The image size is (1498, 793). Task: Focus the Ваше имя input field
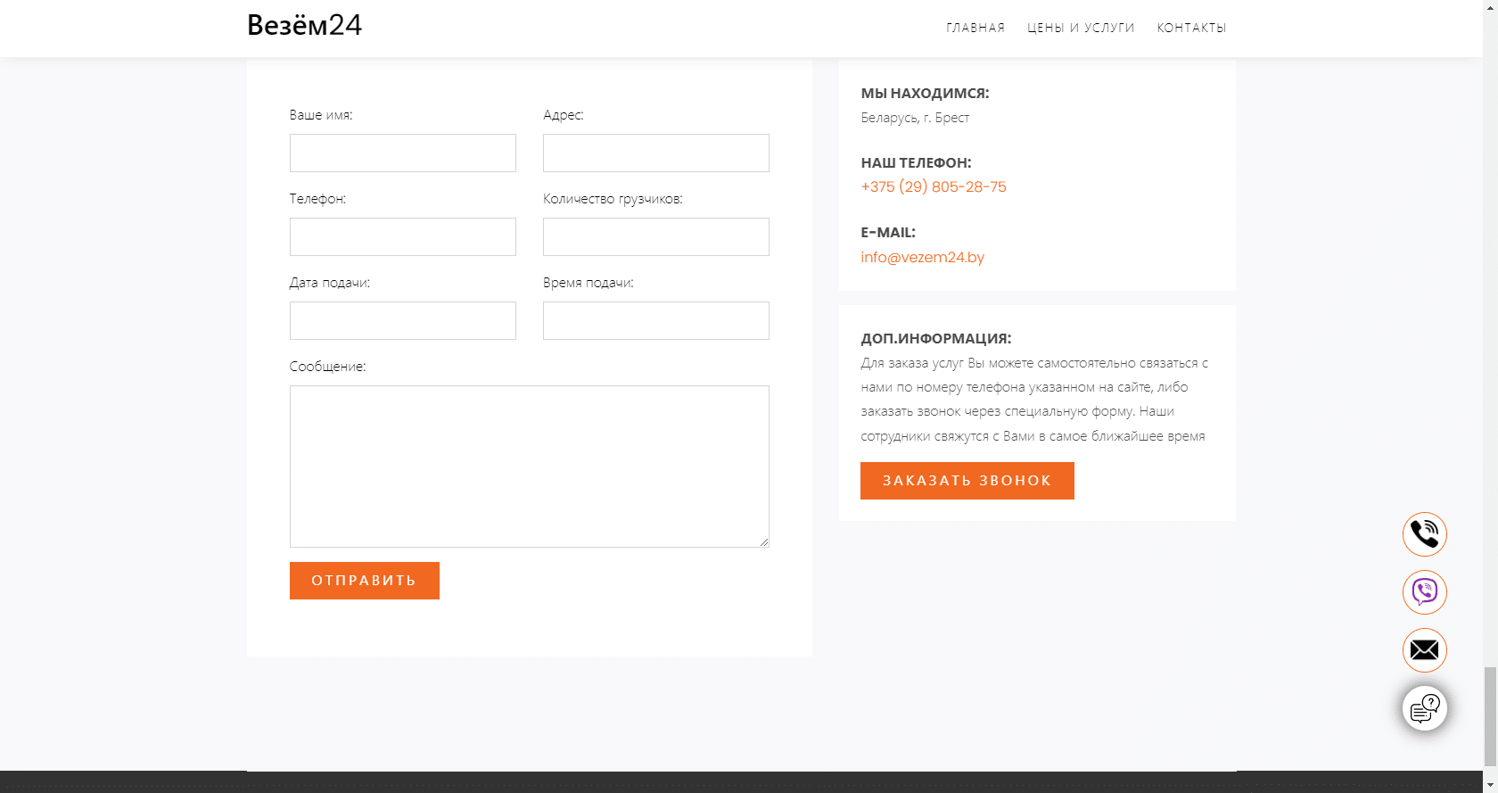pyautogui.click(x=403, y=153)
